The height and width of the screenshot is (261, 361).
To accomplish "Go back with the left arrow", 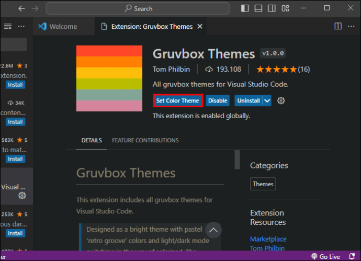I will click(21, 9).
